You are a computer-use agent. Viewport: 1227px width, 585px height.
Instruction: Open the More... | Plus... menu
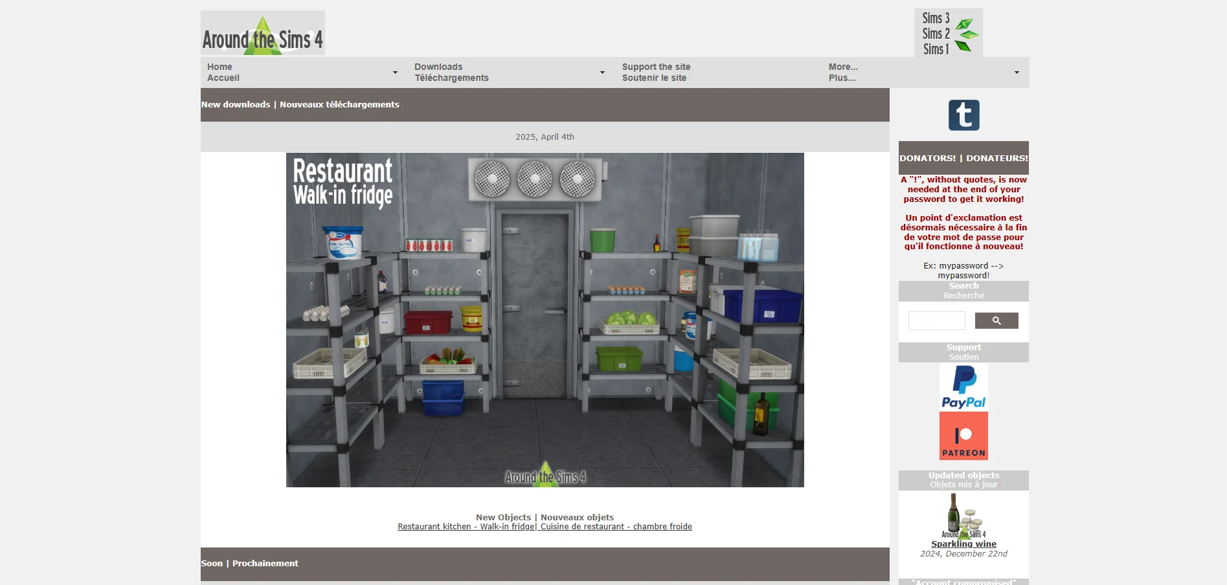pos(843,72)
